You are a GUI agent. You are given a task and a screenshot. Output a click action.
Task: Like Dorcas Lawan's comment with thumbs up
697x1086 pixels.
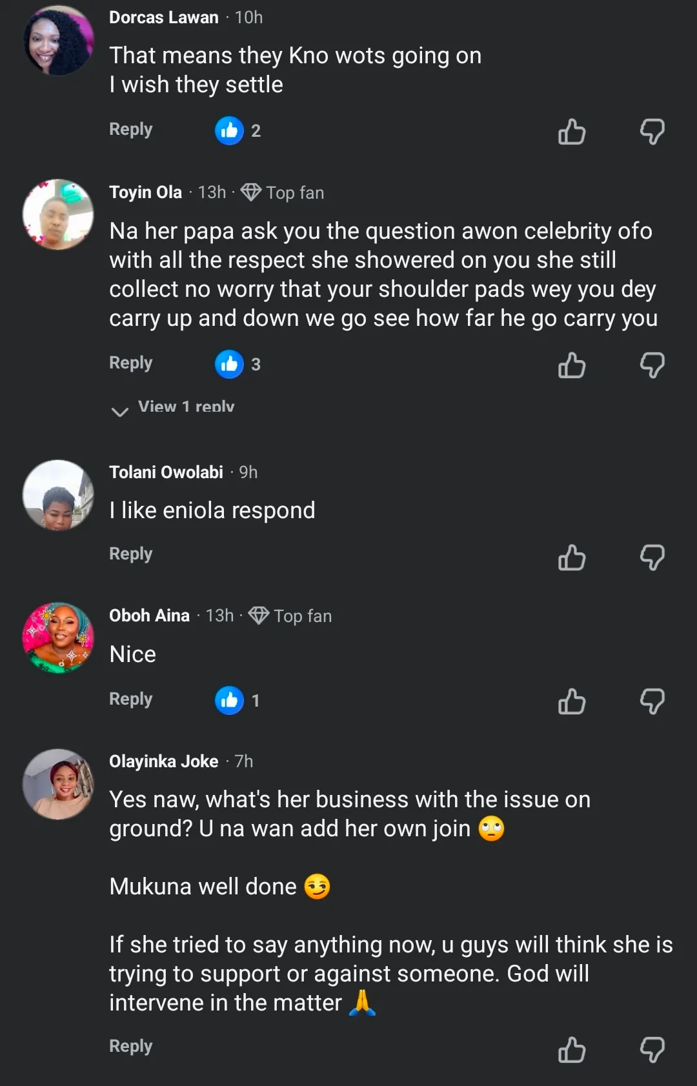coord(572,132)
